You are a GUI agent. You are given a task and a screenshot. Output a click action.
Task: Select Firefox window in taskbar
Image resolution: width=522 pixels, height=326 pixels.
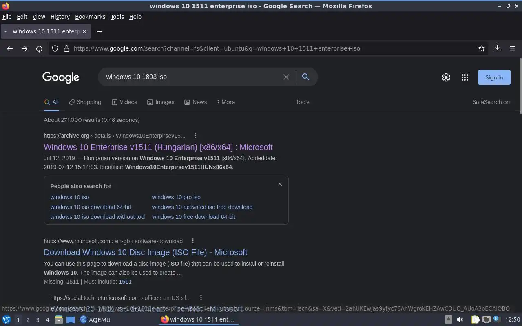[x=198, y=320]
